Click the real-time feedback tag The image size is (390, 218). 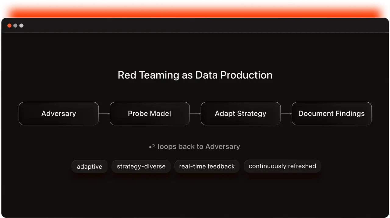point(207,167)
